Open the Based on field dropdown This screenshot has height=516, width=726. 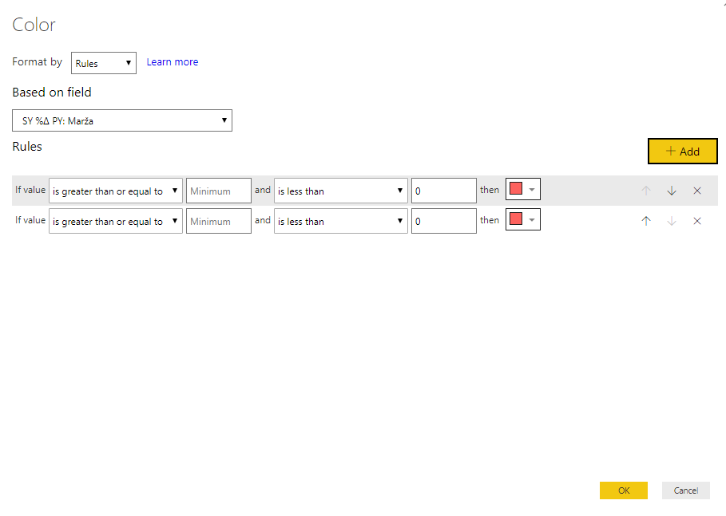coord(122,120)
